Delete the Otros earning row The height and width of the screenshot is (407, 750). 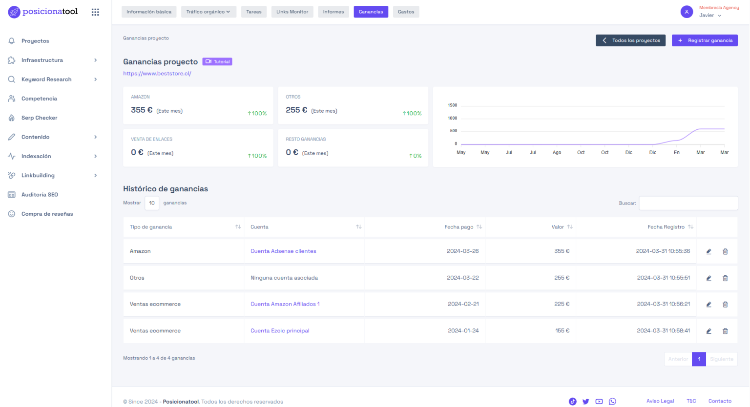tap(725, 278)
